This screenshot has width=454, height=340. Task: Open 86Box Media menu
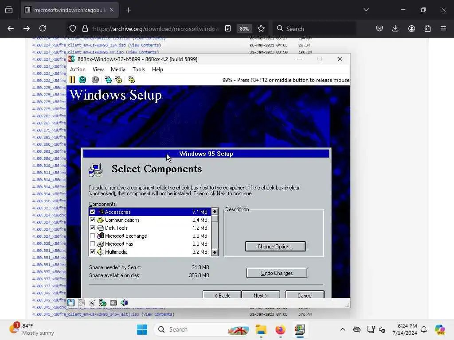pos(118,70)
